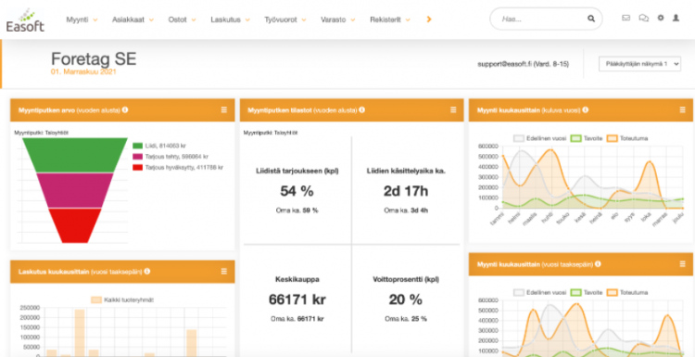
Task: Expand the Ostot menu
Action: [183, 19]
